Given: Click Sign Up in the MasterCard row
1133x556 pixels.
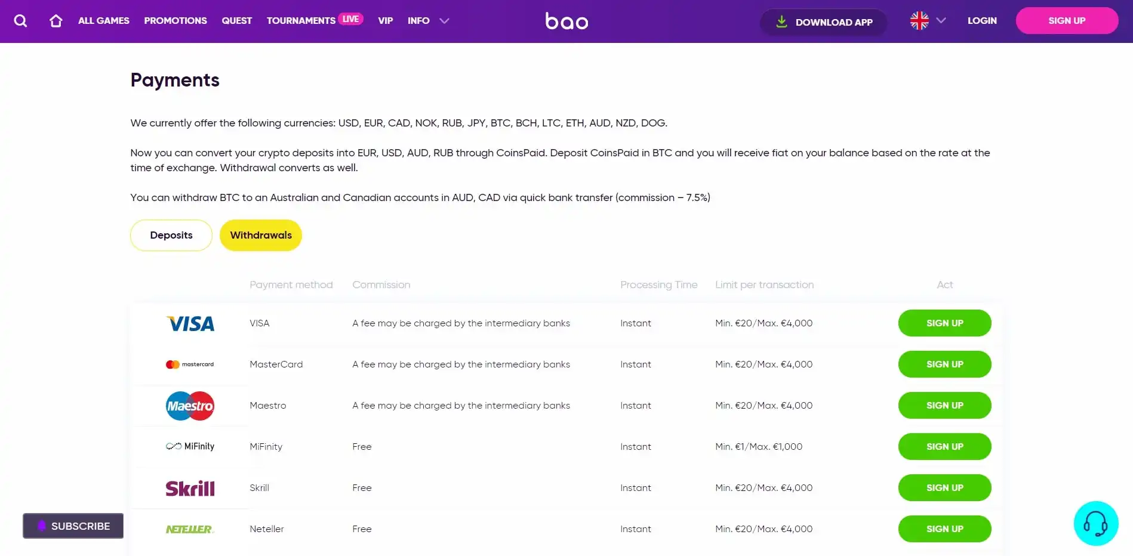Looking at the screenshot, I should (944, 365).
